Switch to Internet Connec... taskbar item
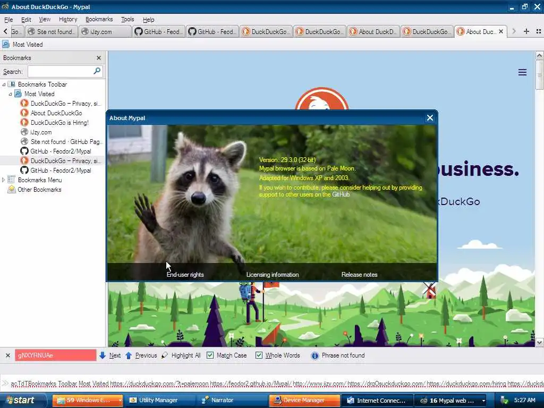The image size is (544, 408). [377, 401]
